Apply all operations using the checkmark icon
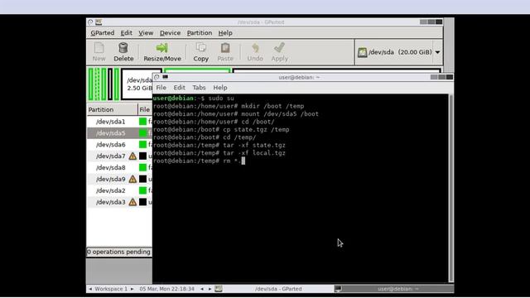Viewport: 530px width, 298px height. 280,52
